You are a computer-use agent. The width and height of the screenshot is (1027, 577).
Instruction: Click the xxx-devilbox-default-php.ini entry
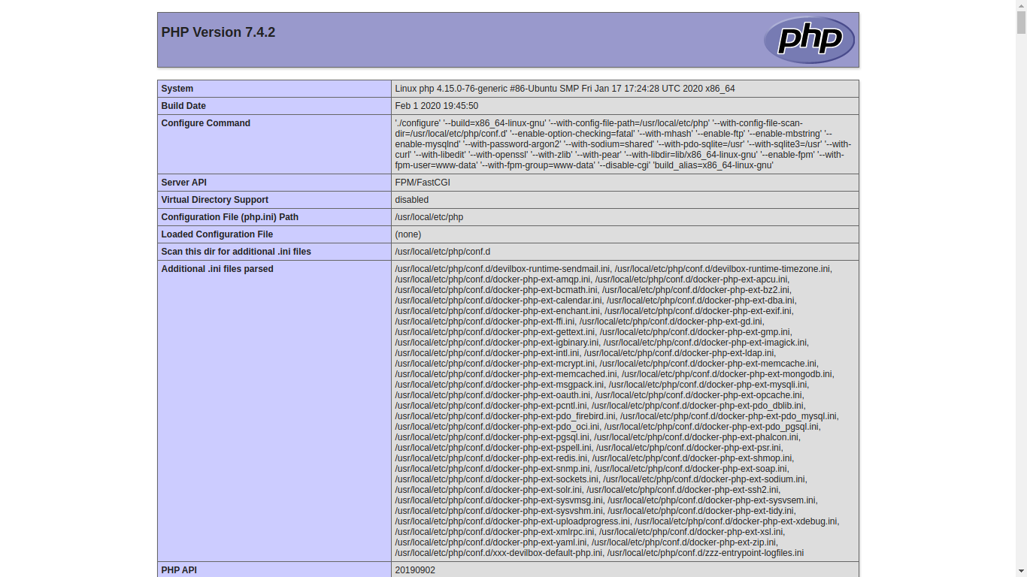pos(496,552)
